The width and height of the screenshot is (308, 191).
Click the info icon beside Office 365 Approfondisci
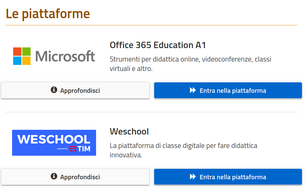click(54, 90)
